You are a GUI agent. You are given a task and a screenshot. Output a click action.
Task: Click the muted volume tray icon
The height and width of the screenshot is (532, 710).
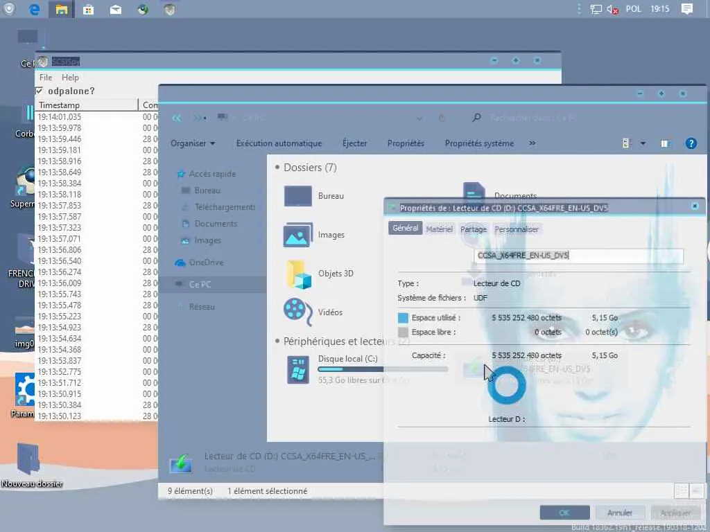(612, 9)
